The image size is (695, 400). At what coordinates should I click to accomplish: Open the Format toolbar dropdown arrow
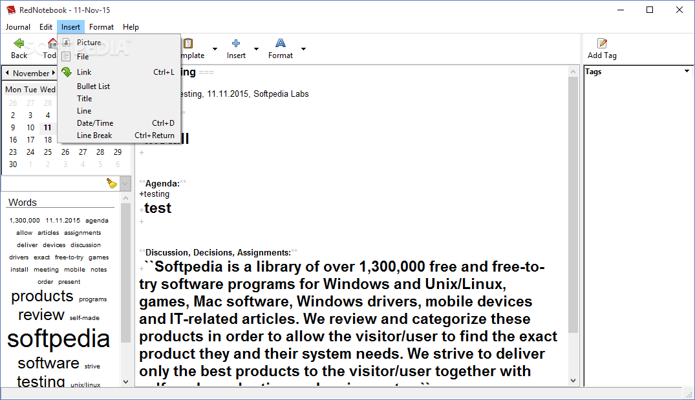click(x=304, y=48)
